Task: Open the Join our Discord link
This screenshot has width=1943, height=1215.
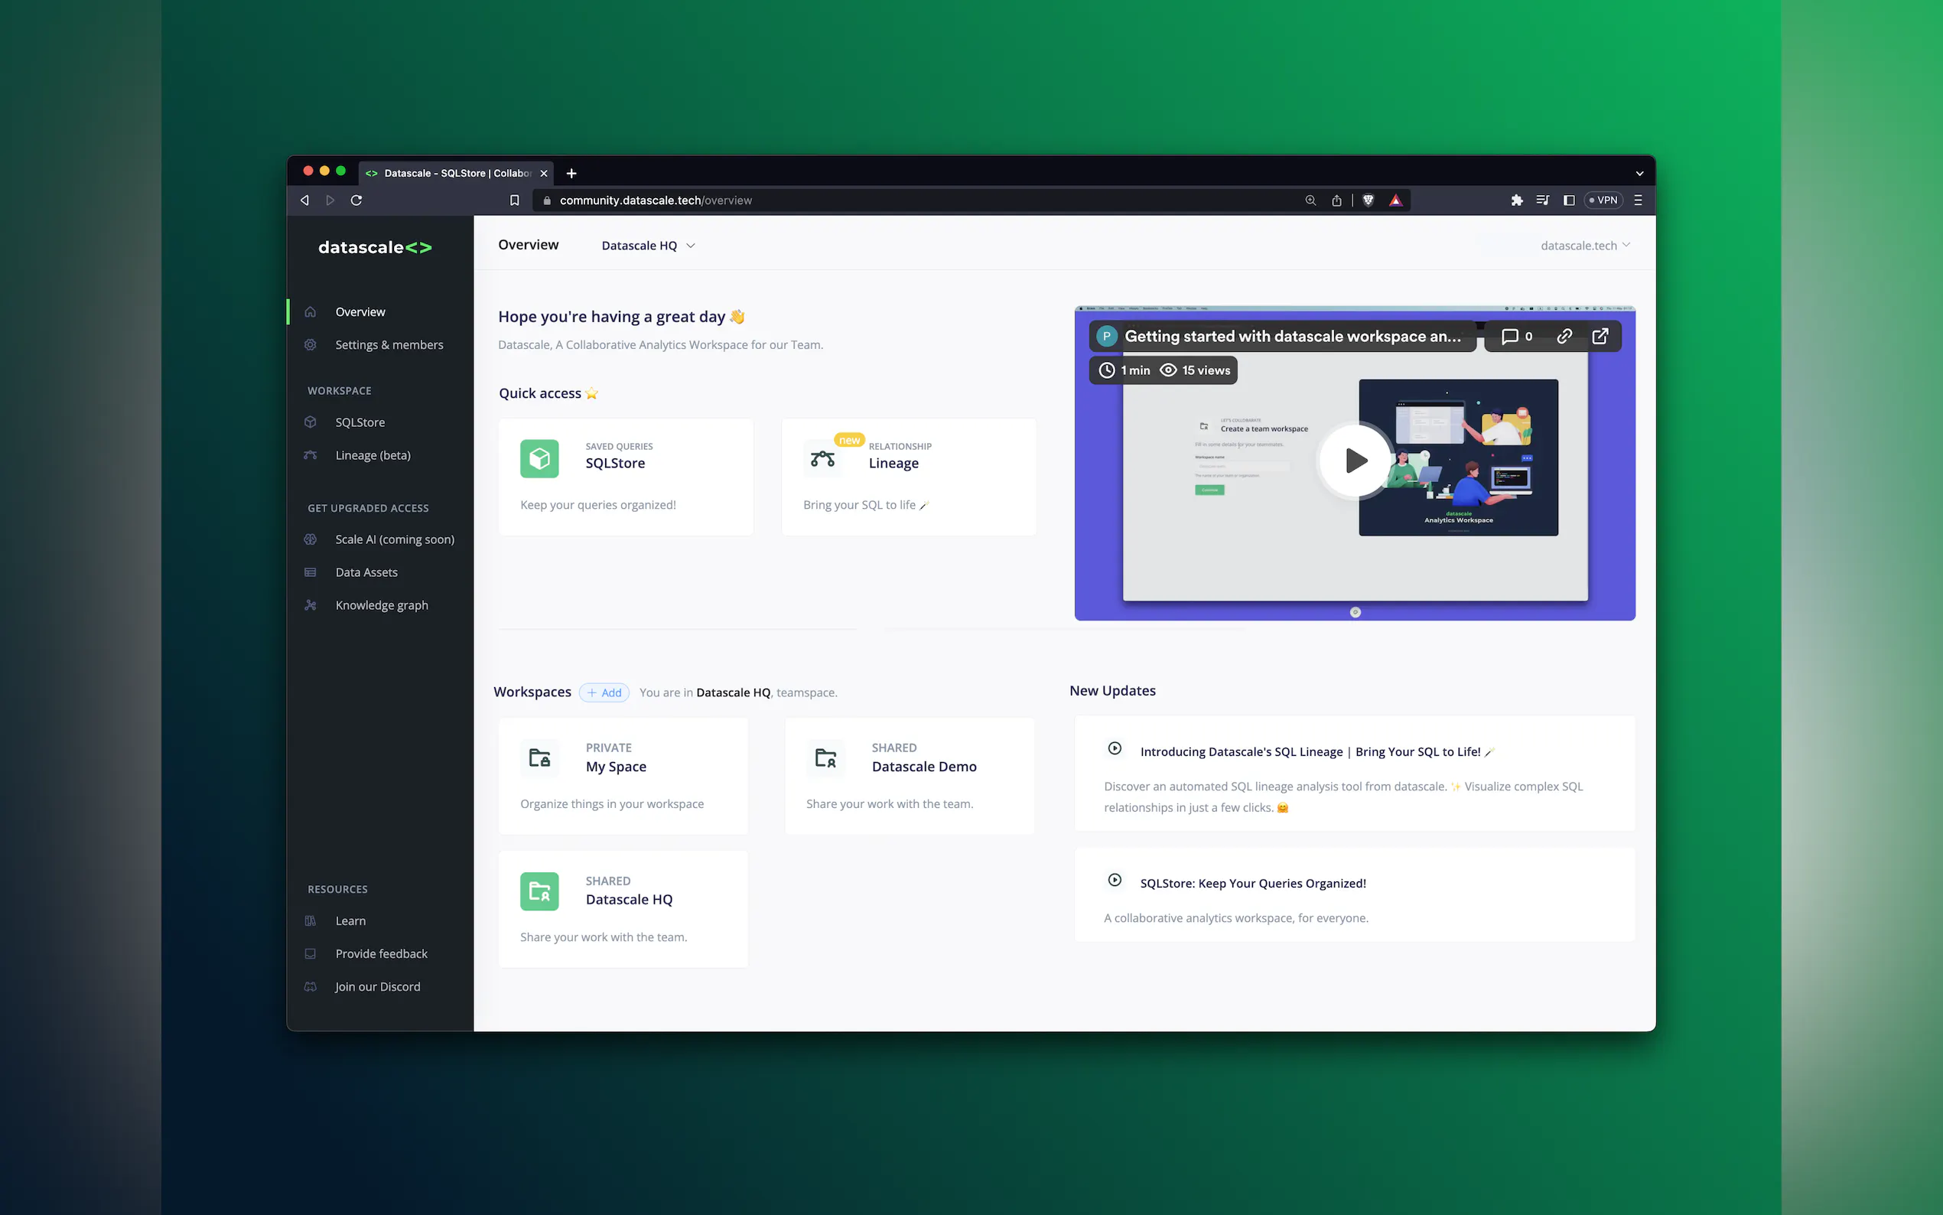Action: click(x=378, y=986)
